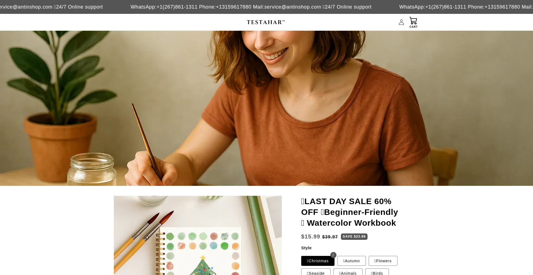Select the Autumn style option
533x275 pixels.
pyautogui.click(x=351, y=261)
